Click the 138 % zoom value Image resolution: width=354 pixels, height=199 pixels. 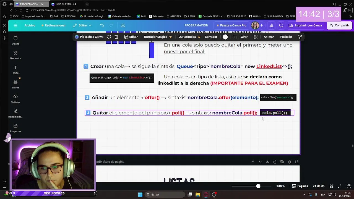[x=280, y=186]
